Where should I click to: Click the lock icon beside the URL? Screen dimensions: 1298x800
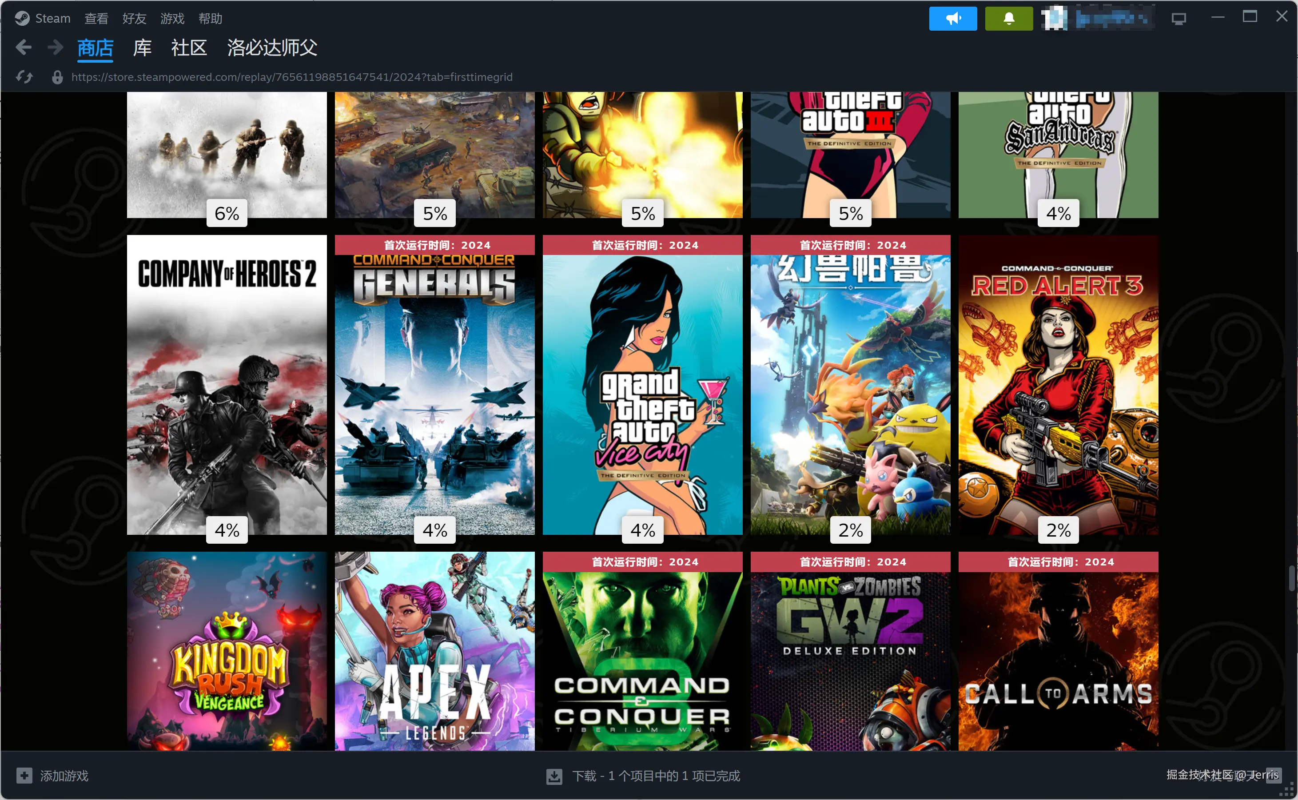coord(57,77)
